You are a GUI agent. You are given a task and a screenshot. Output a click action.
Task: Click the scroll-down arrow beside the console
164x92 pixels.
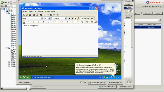[x=132, y=76]
